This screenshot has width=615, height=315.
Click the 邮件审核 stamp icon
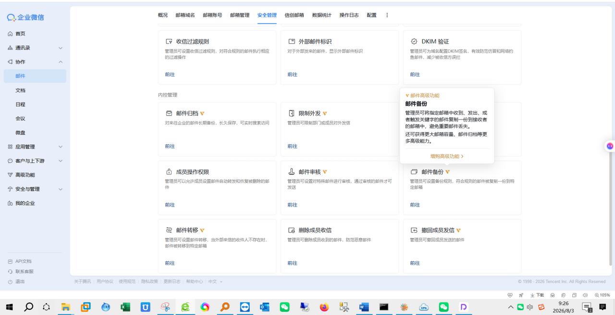pos(291,172)
